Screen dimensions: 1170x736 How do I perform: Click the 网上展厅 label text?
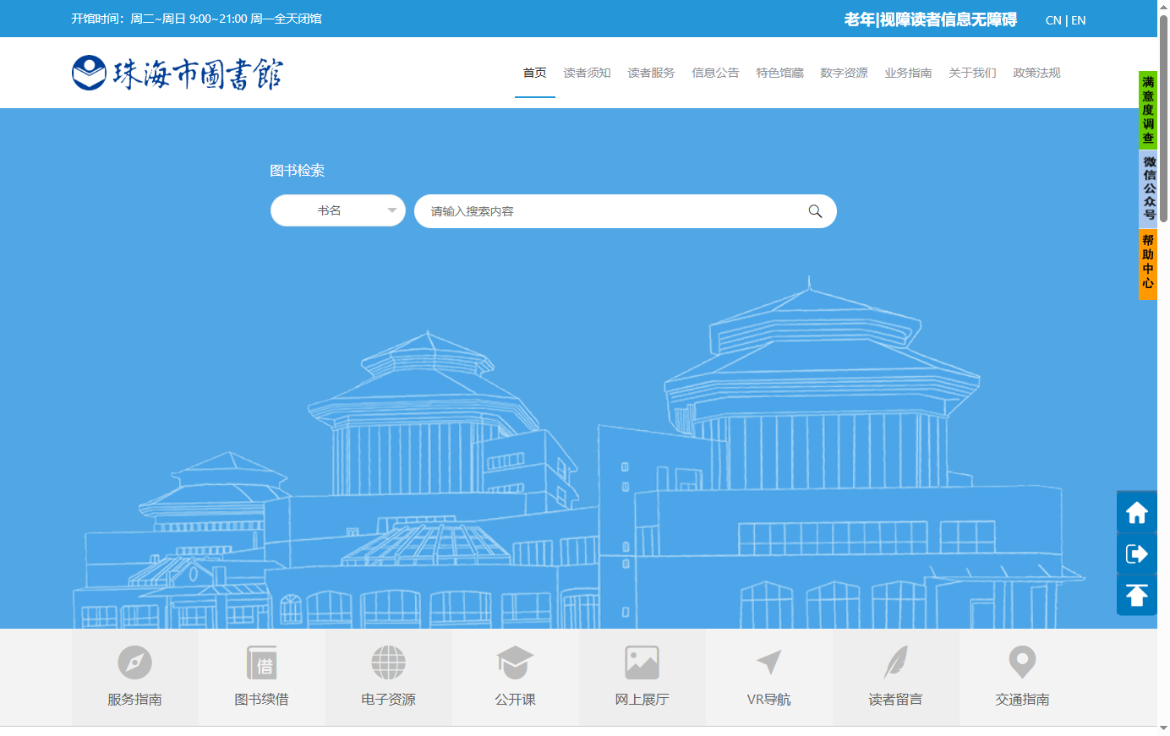point(642,700)
